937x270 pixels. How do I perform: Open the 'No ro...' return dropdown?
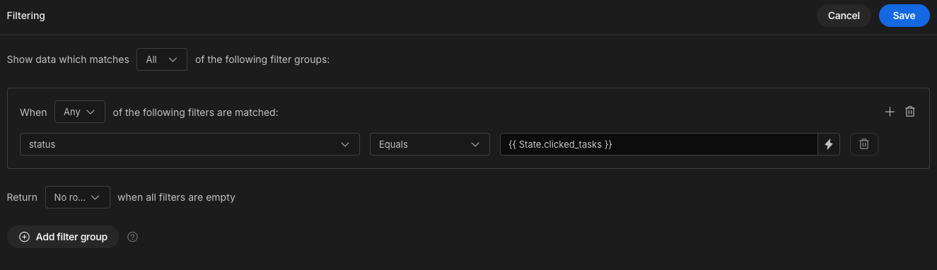click(78, 197)
